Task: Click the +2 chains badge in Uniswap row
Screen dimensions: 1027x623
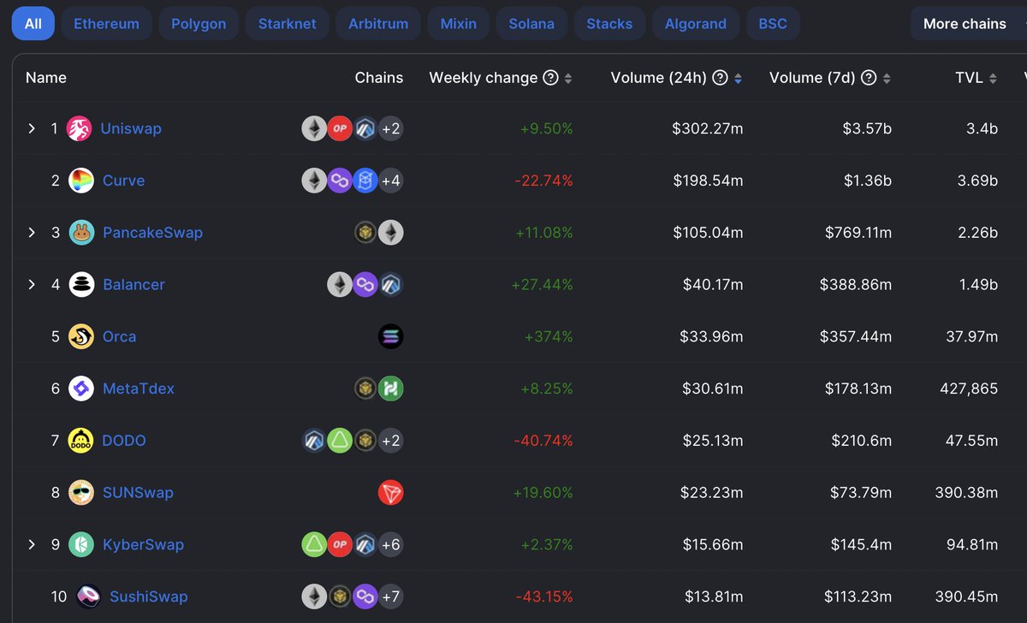Action: tap(390, 128)
